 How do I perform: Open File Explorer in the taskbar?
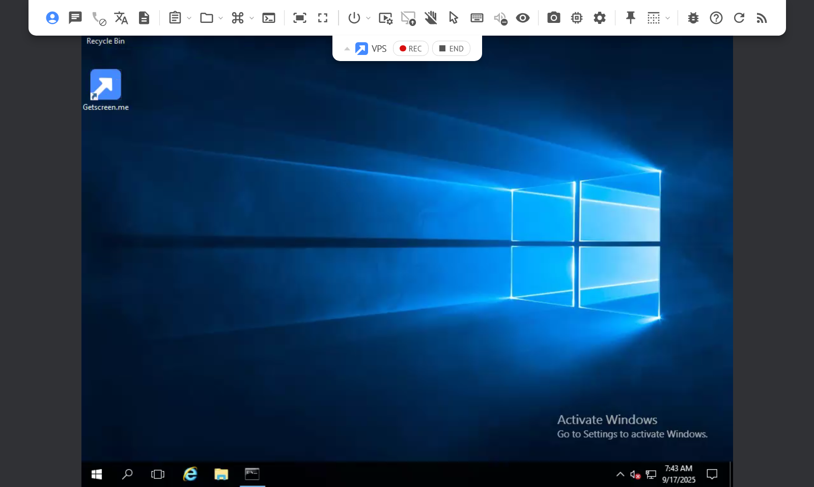click(x=221, y=474)
